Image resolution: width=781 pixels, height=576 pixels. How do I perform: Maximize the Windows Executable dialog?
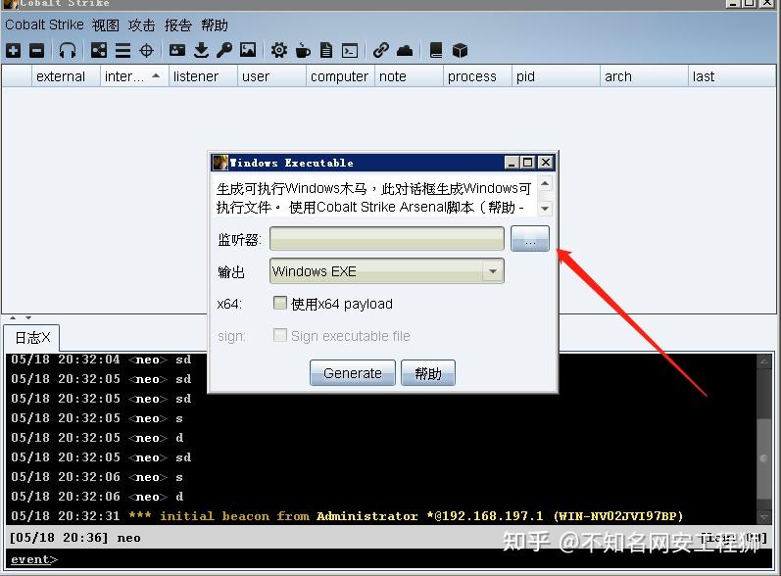[x=528, y=163]
